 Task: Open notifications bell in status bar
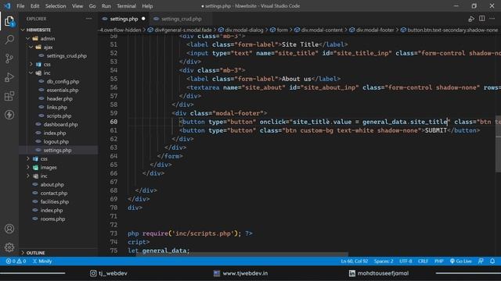(x=492, y=261)
